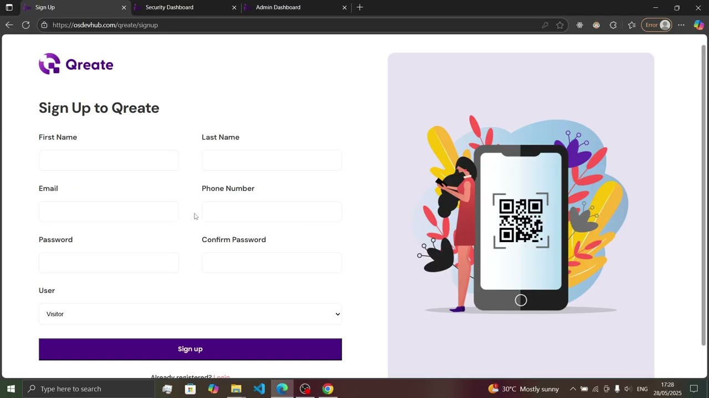Close the Admin Dashboard tab
The width and height of the screenshot is (709, 398).
(x=345, y=7)
